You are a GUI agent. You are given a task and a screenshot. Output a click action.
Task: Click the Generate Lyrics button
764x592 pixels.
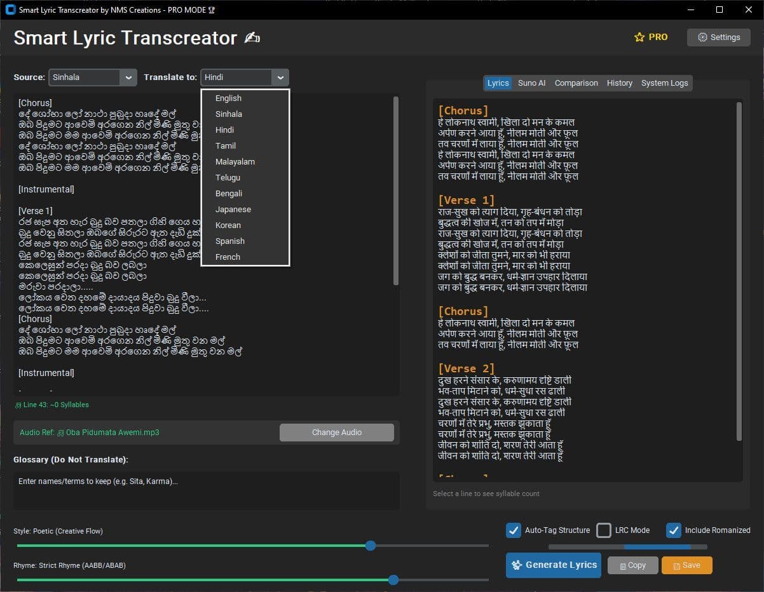pos(554,565)
